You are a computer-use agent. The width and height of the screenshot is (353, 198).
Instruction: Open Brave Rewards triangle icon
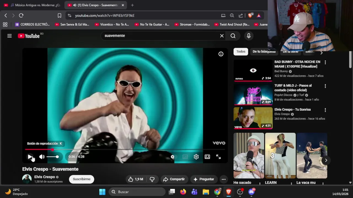coord(259,16)
